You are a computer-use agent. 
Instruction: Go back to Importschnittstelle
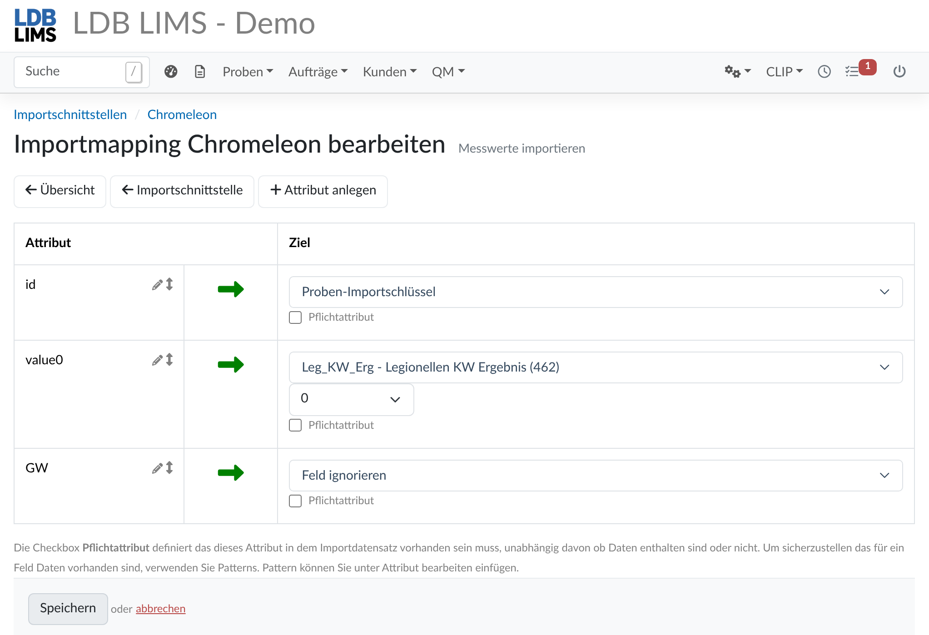point(182,192)
